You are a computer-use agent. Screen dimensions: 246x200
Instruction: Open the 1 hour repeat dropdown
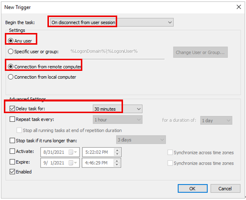click(x=118, y=119)
